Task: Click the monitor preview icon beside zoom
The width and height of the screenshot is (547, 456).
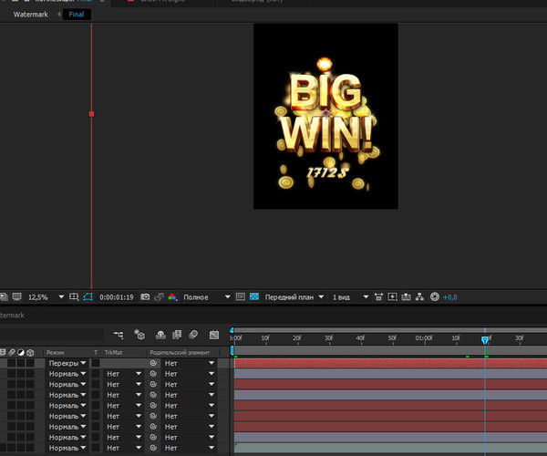Action: point(16,297)
